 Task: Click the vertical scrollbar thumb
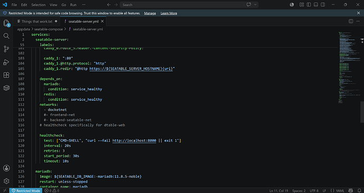[362, 112]
